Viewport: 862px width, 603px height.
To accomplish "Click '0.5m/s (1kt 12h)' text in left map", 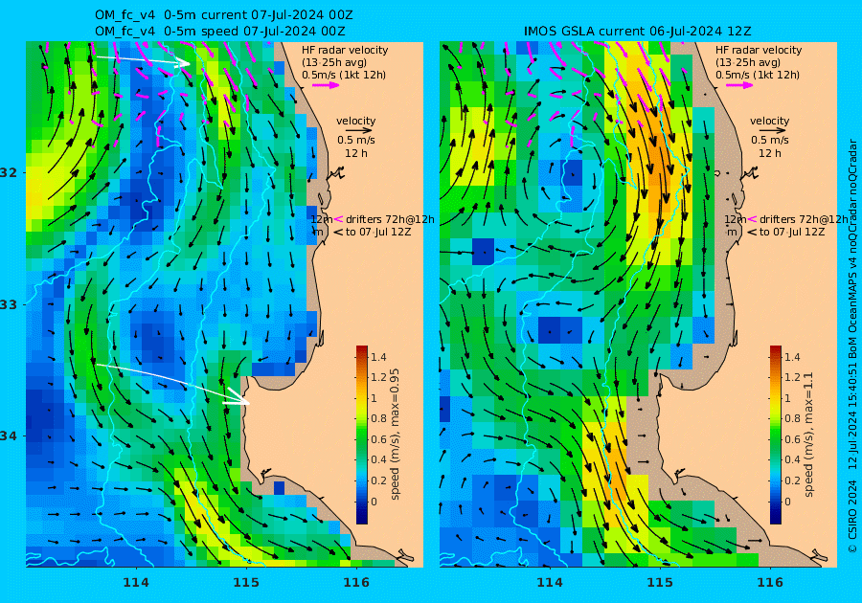I will [343, 75].
